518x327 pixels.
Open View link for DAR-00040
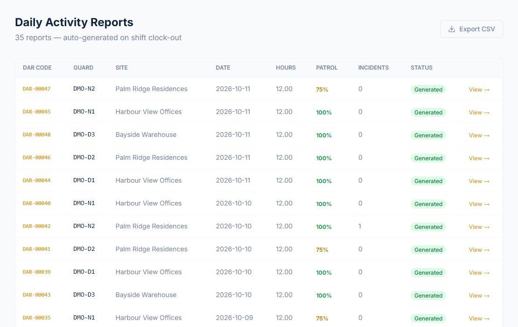[x=479, y=204]
